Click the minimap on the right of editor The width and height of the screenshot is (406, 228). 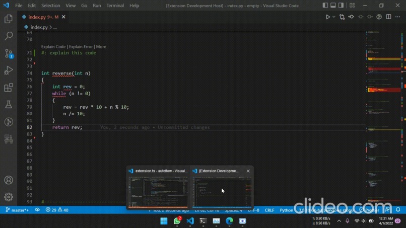click(x=383, y=118)
